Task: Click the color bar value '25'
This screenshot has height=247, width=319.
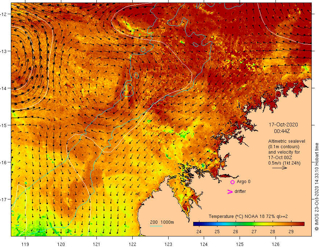Action: click(x=217, y=231)
